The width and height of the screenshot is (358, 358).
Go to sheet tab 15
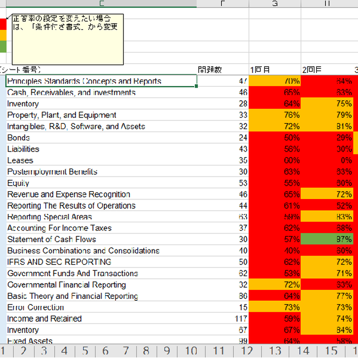[x=332, y=351]
